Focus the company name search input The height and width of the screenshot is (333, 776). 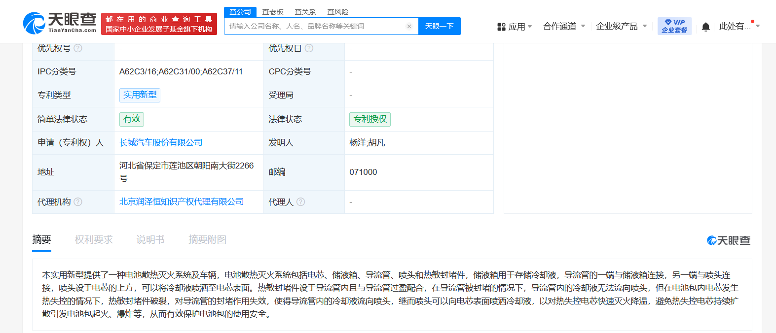[316, 27]
